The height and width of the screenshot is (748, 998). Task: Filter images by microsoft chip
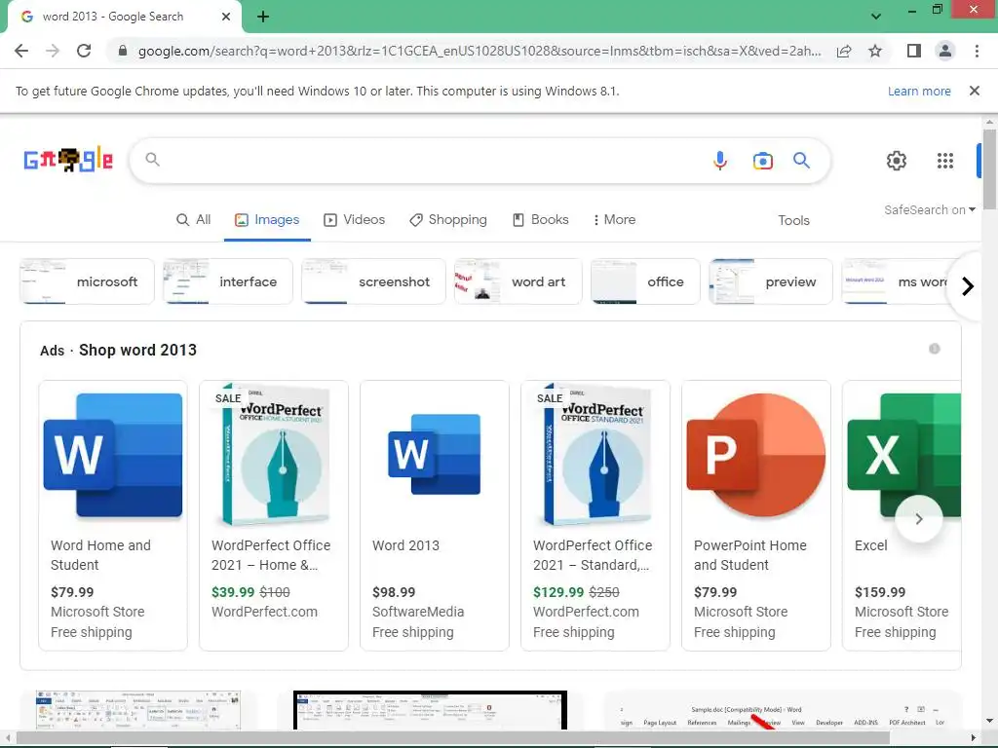tap(87, 281)
